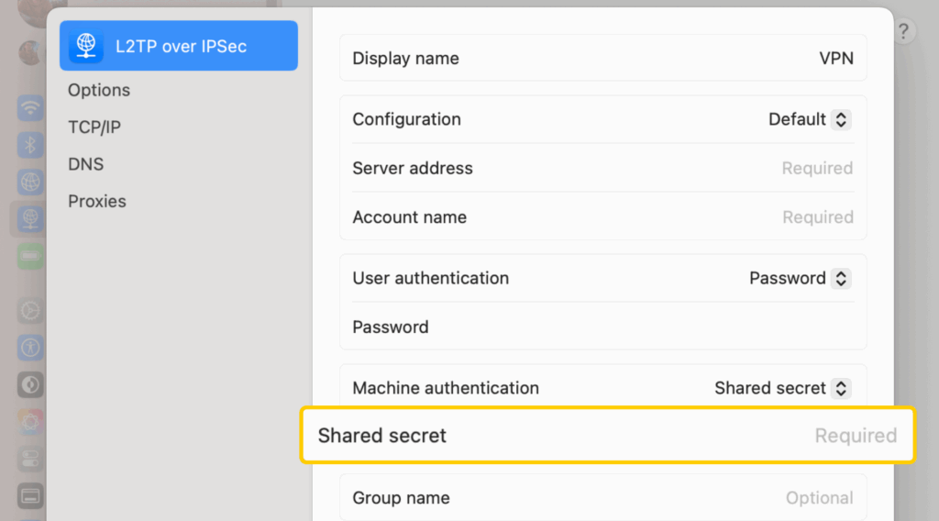Click the L2TP over IPSec globe icon
939x521 pixels.
[86, 46]
